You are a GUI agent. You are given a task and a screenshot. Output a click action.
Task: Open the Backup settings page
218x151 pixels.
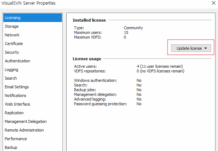tap(32, 147)
